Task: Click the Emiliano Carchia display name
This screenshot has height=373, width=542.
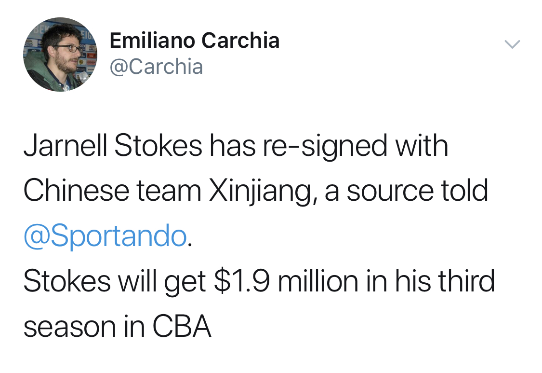Action: 195,40
